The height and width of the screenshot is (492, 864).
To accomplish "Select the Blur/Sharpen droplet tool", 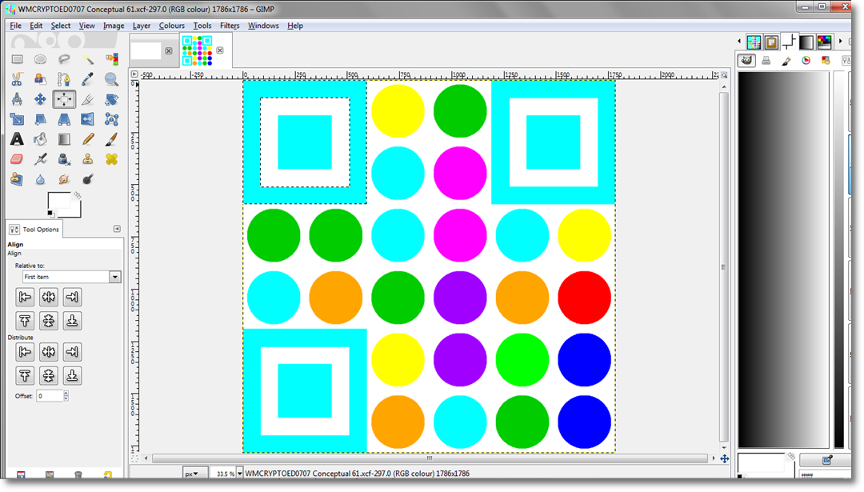I will click(x=40, y=179).
